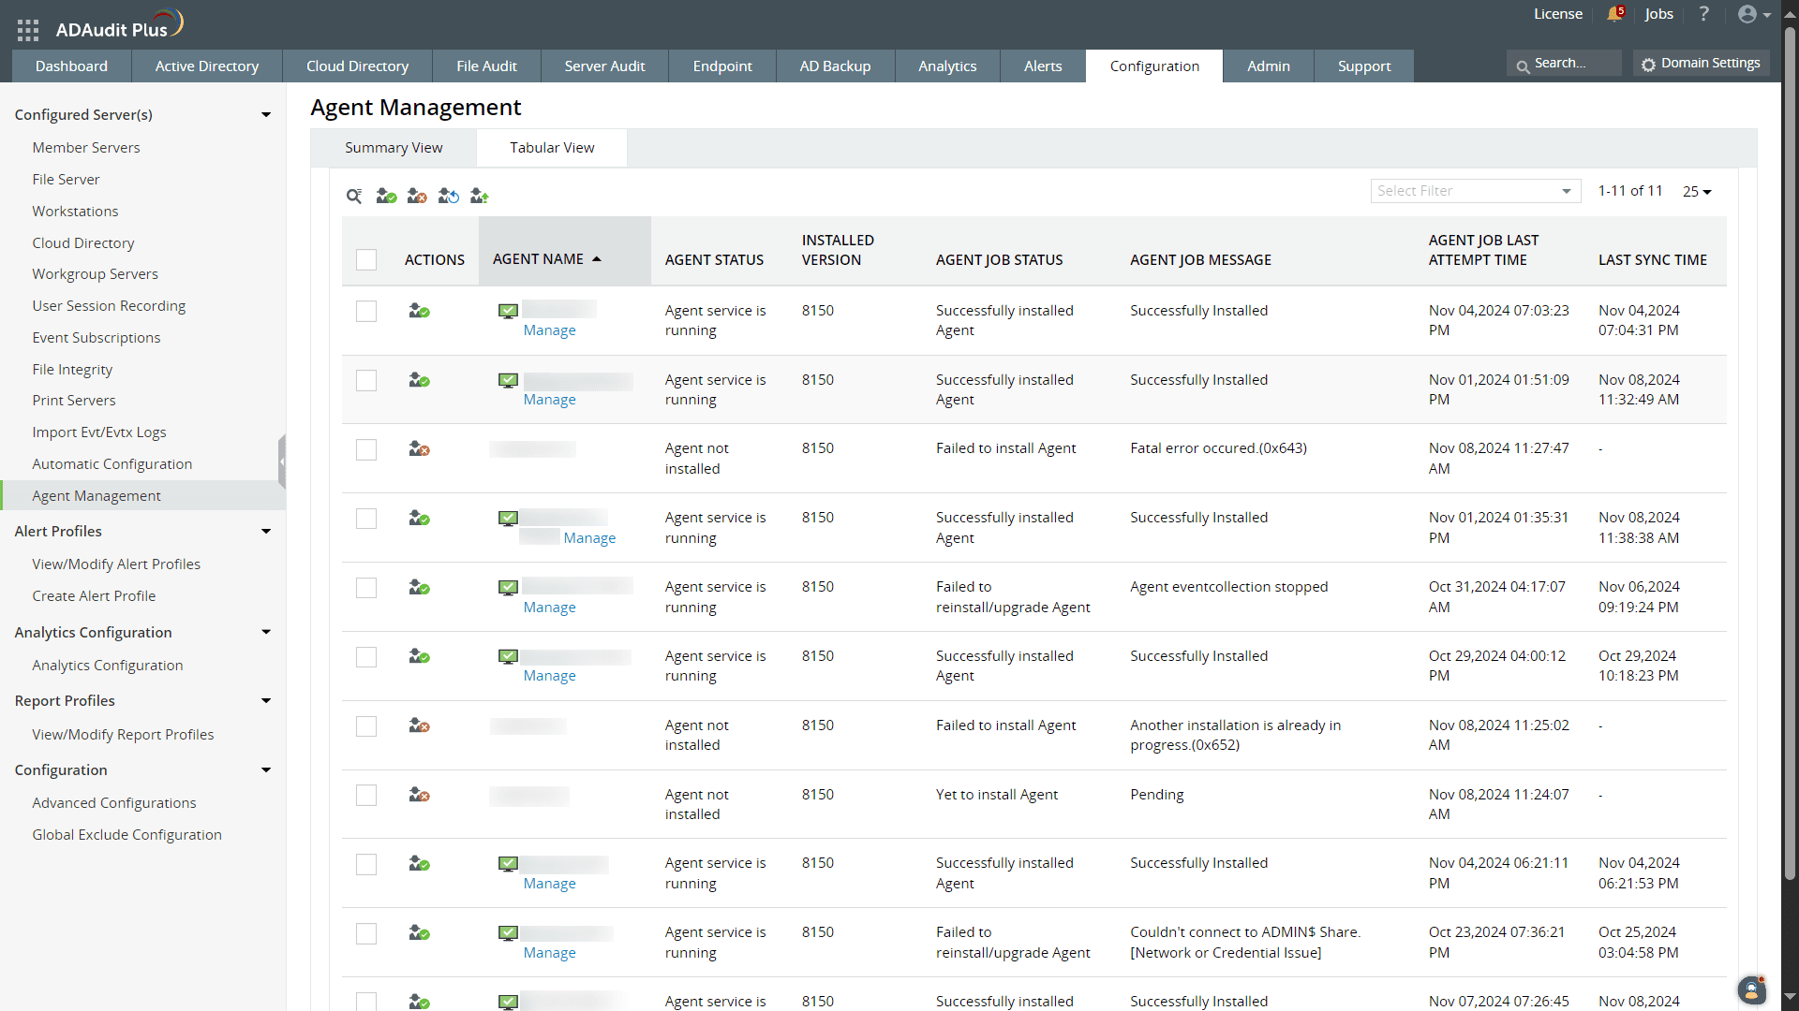The height and width of the screenshot is (1011, 1799).
Task: Open Domain Settings
Action: [x=1701, y=63]
